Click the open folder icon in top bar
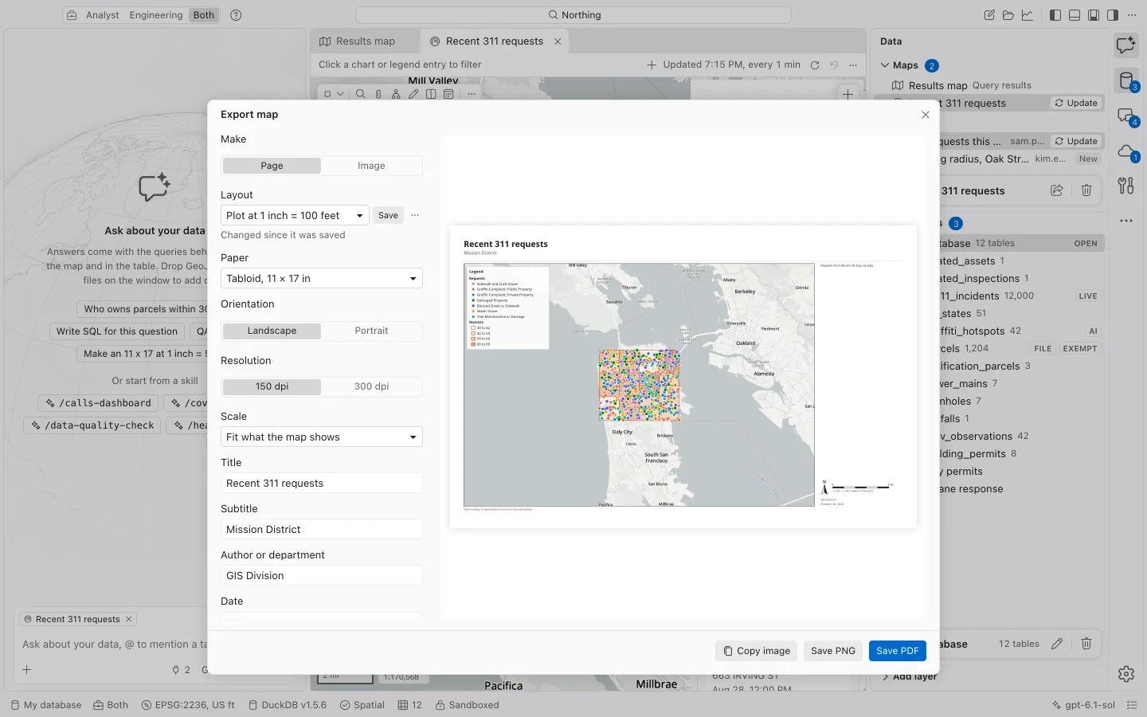This screenshot has height=717, width=1147. 1008,15
